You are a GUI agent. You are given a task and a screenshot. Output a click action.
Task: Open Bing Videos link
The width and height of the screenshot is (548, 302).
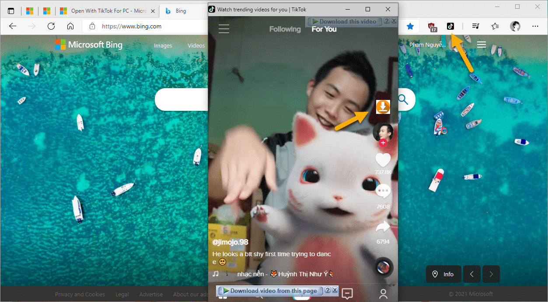tap(196, 45)
